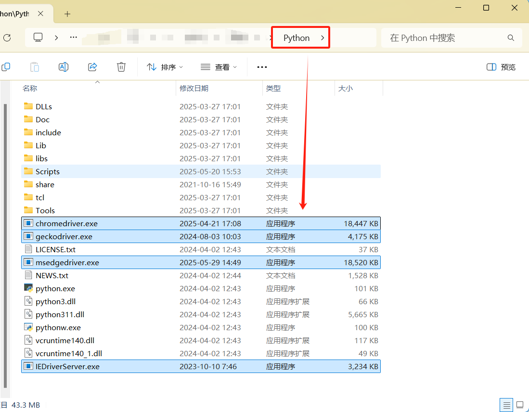Sort by 大小 column header

point(346,89)
